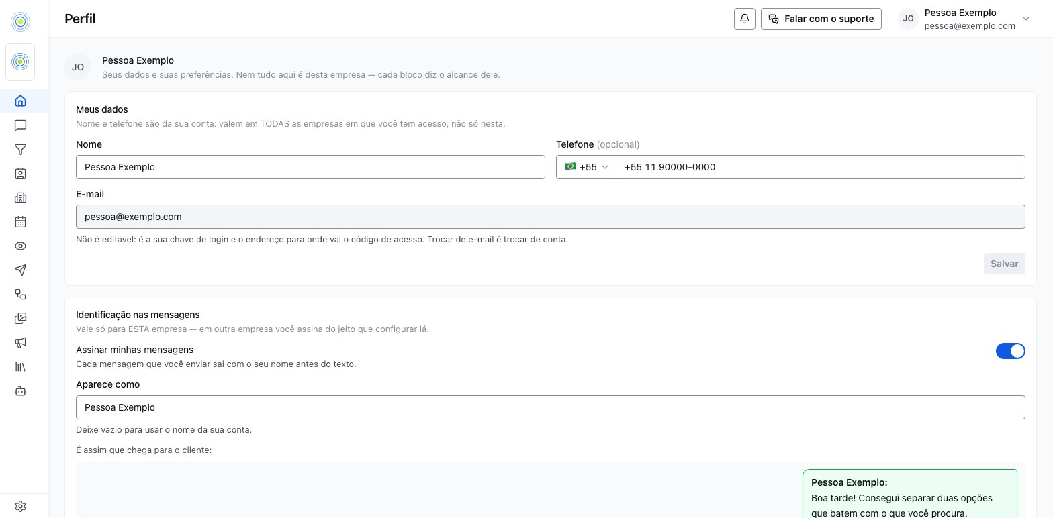Click the message preview bubble

tap(910, 494)
